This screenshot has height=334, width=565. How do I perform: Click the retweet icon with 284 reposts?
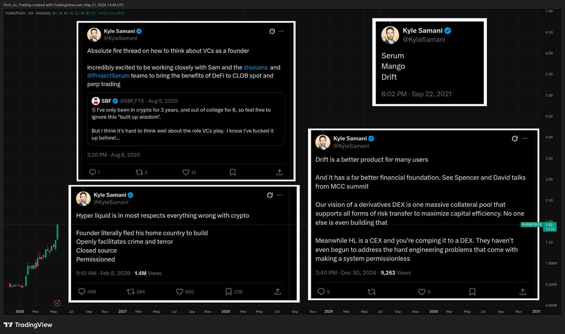pyautogui.click(x=130, y=292)
